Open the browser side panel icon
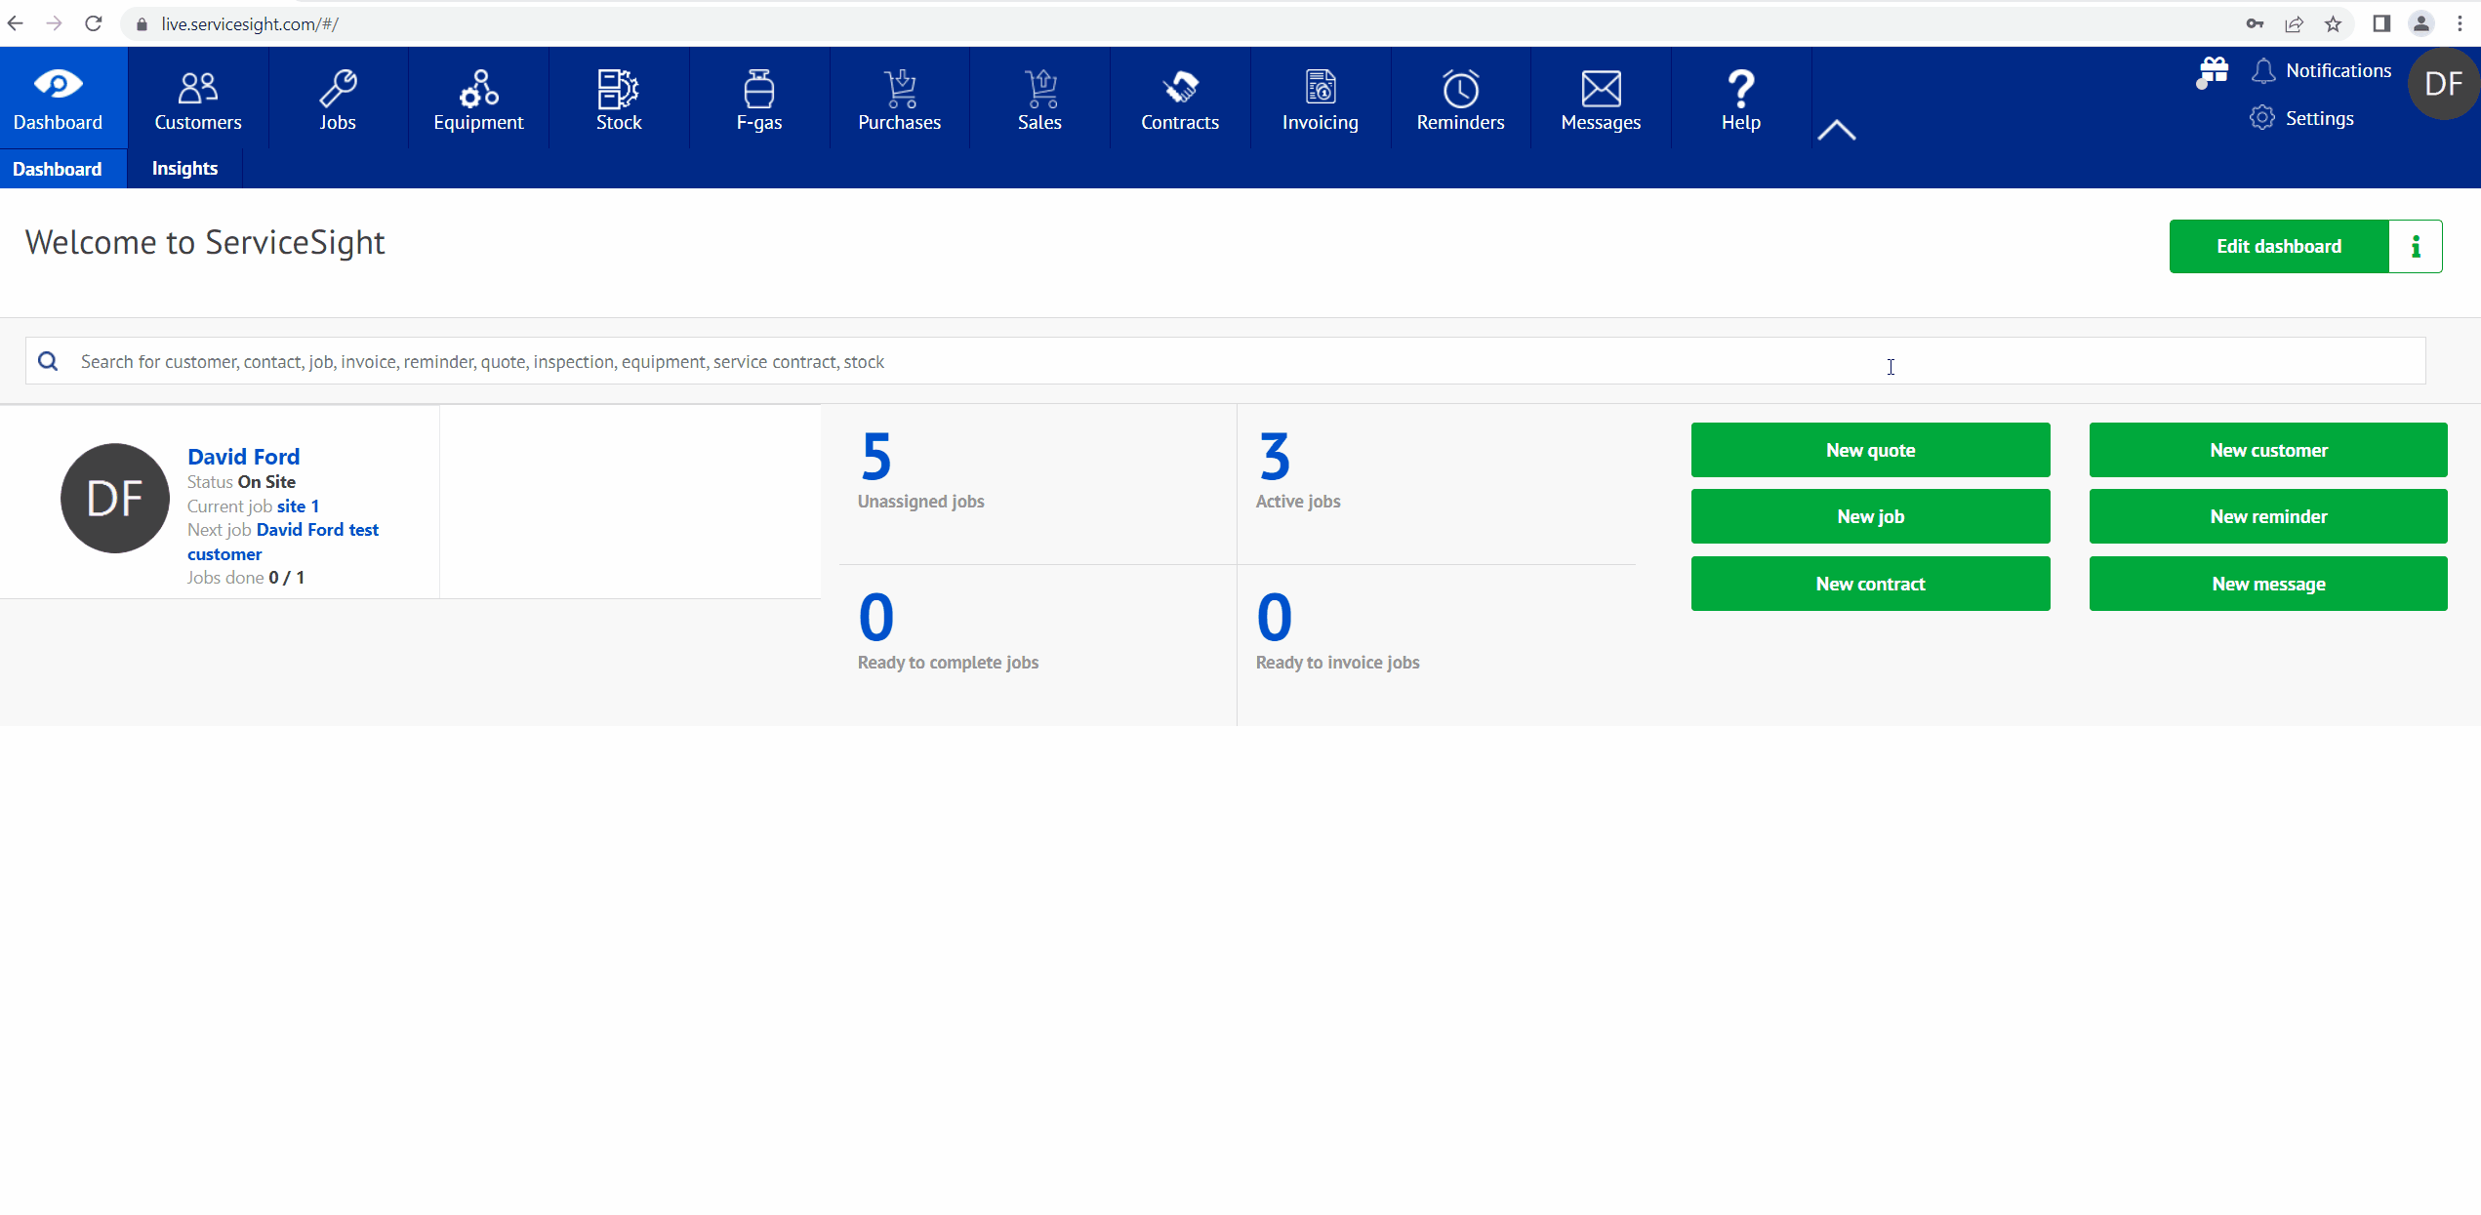Image resolution: width=2481 pixels, height=1215 pixels. coord(2381,23)
